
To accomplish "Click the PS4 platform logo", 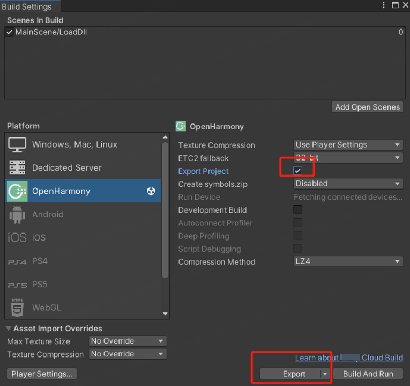I will 17,261.
